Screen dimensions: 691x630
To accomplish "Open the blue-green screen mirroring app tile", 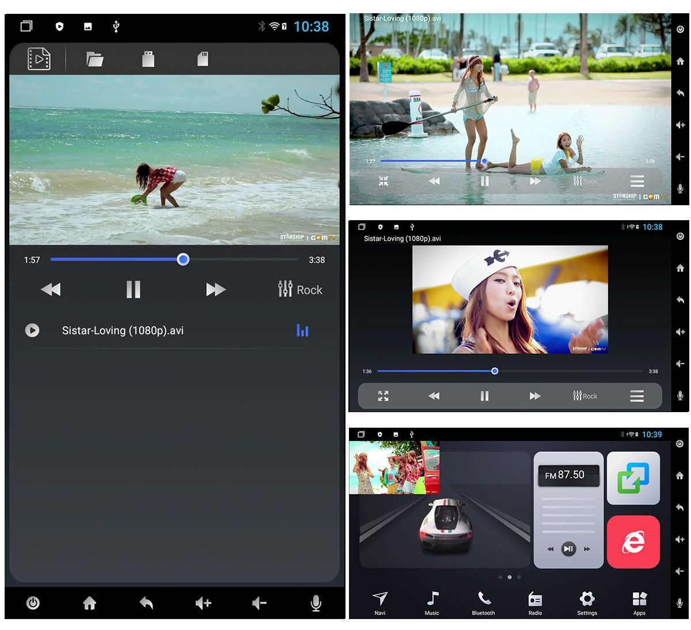I will 633,478.
